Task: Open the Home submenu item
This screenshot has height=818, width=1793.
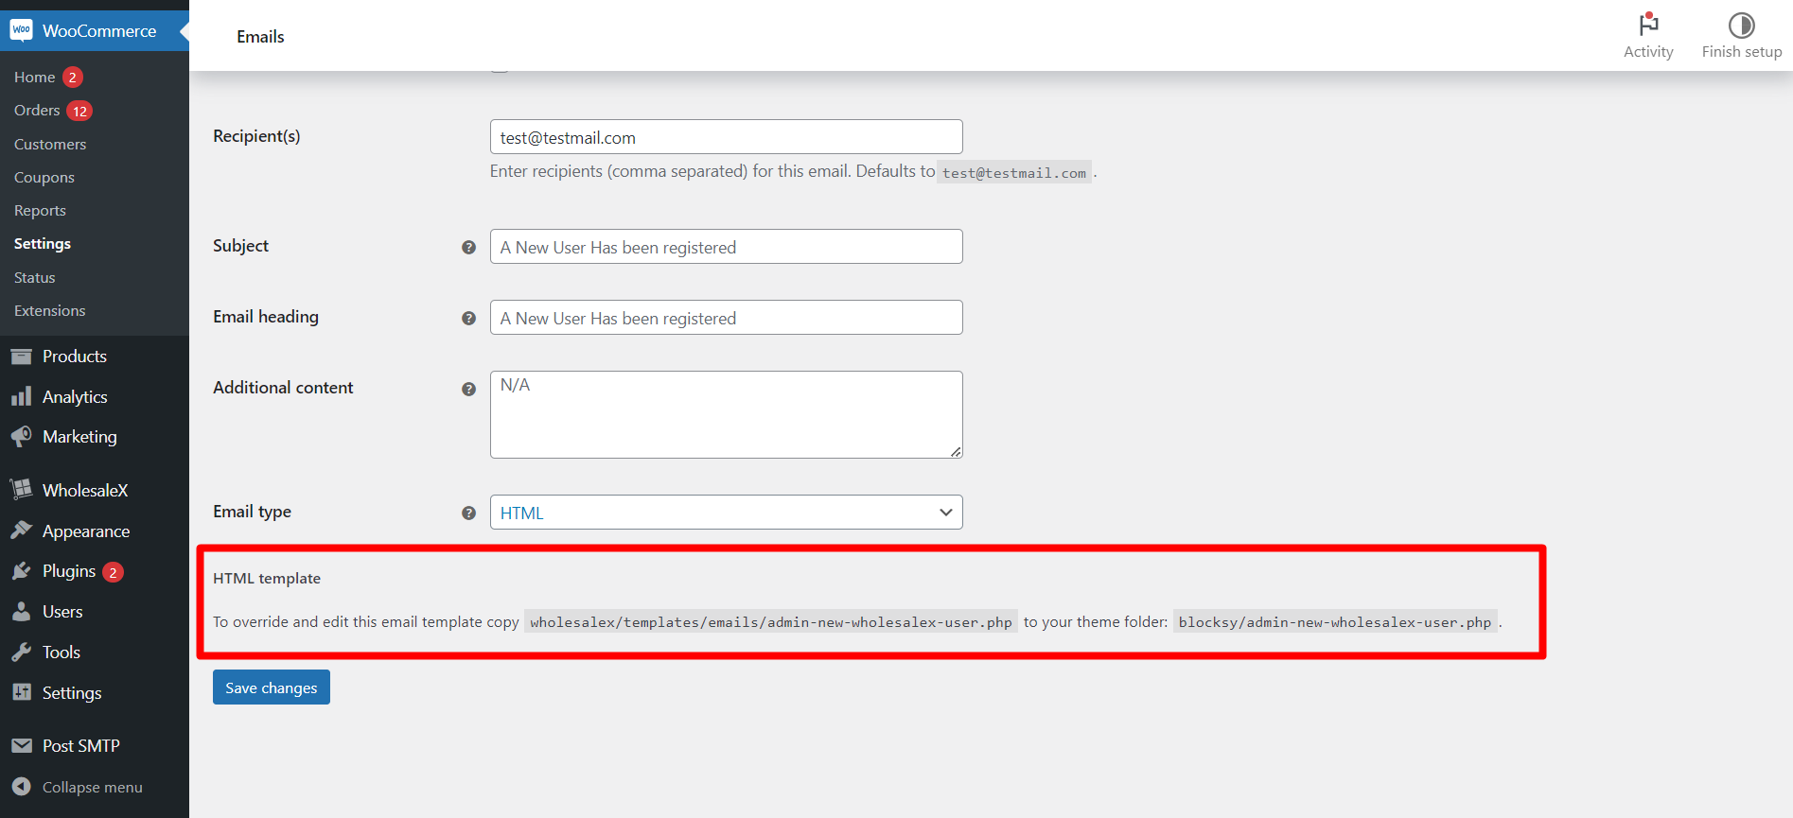Action: [34, 78]
